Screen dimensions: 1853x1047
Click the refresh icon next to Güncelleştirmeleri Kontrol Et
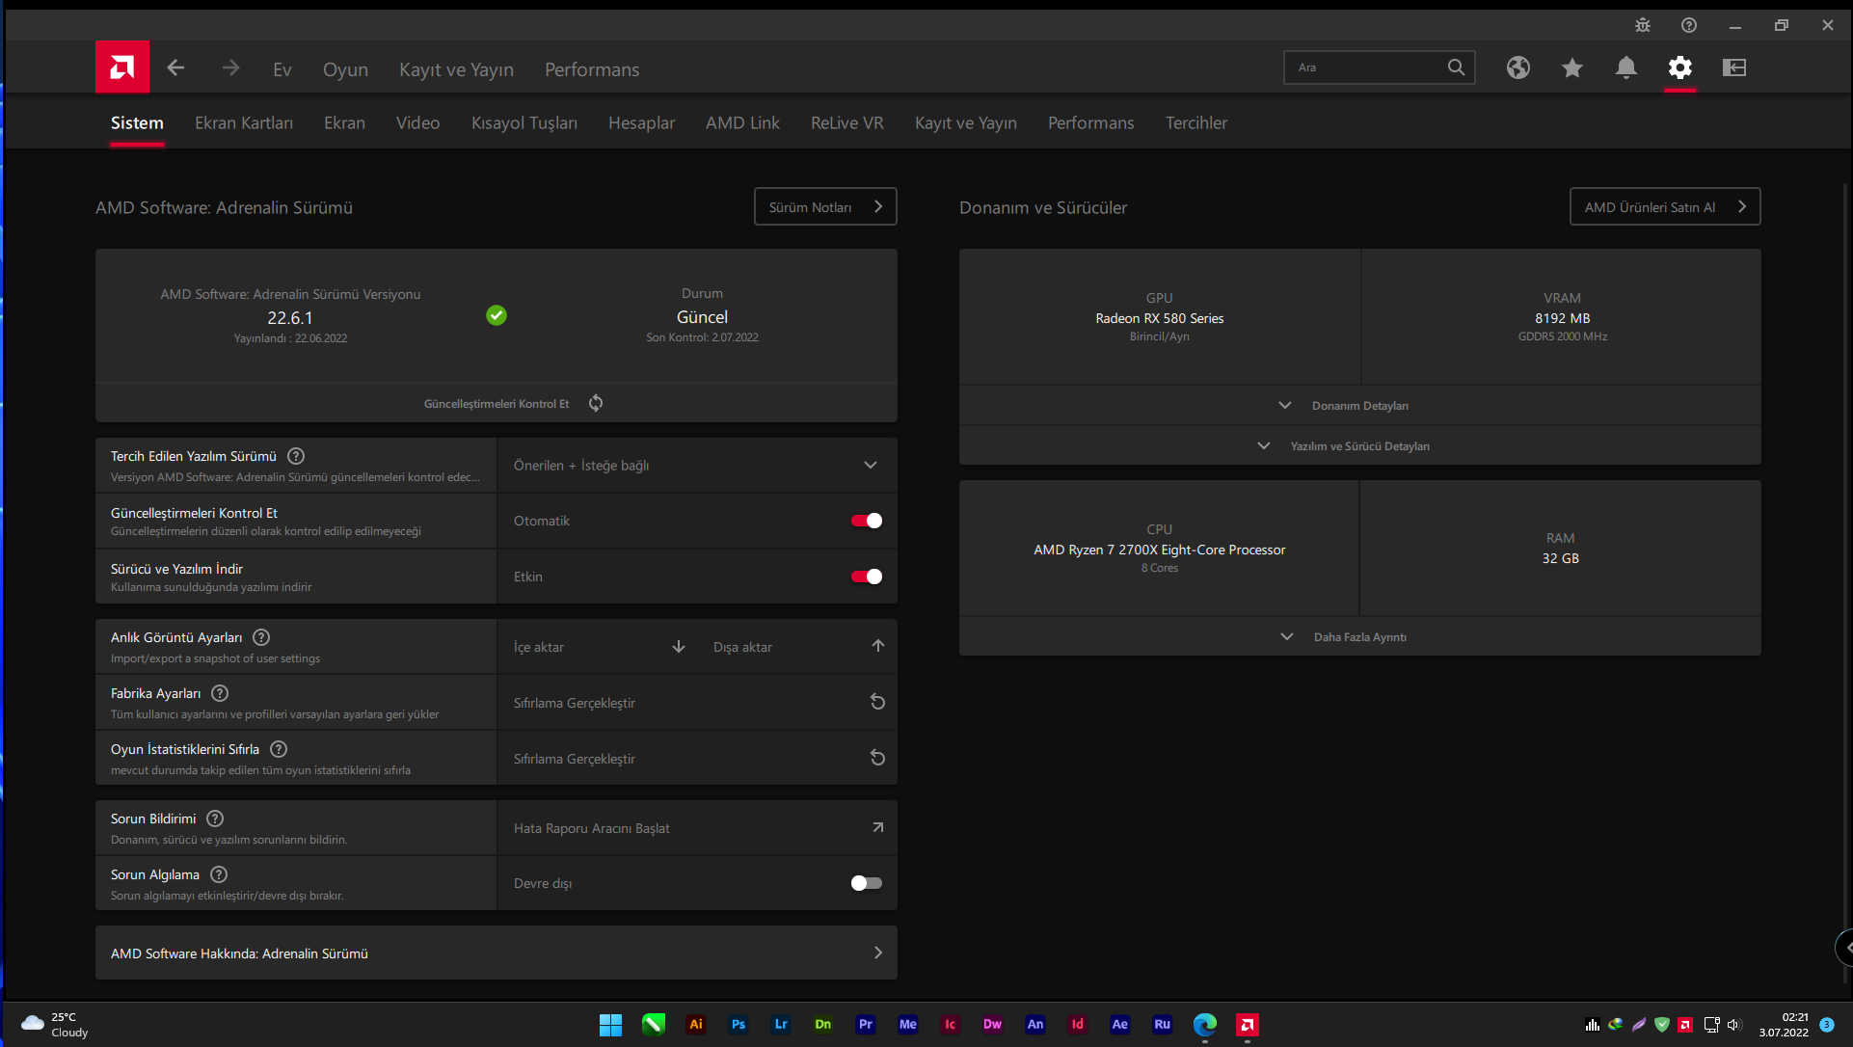596,403
